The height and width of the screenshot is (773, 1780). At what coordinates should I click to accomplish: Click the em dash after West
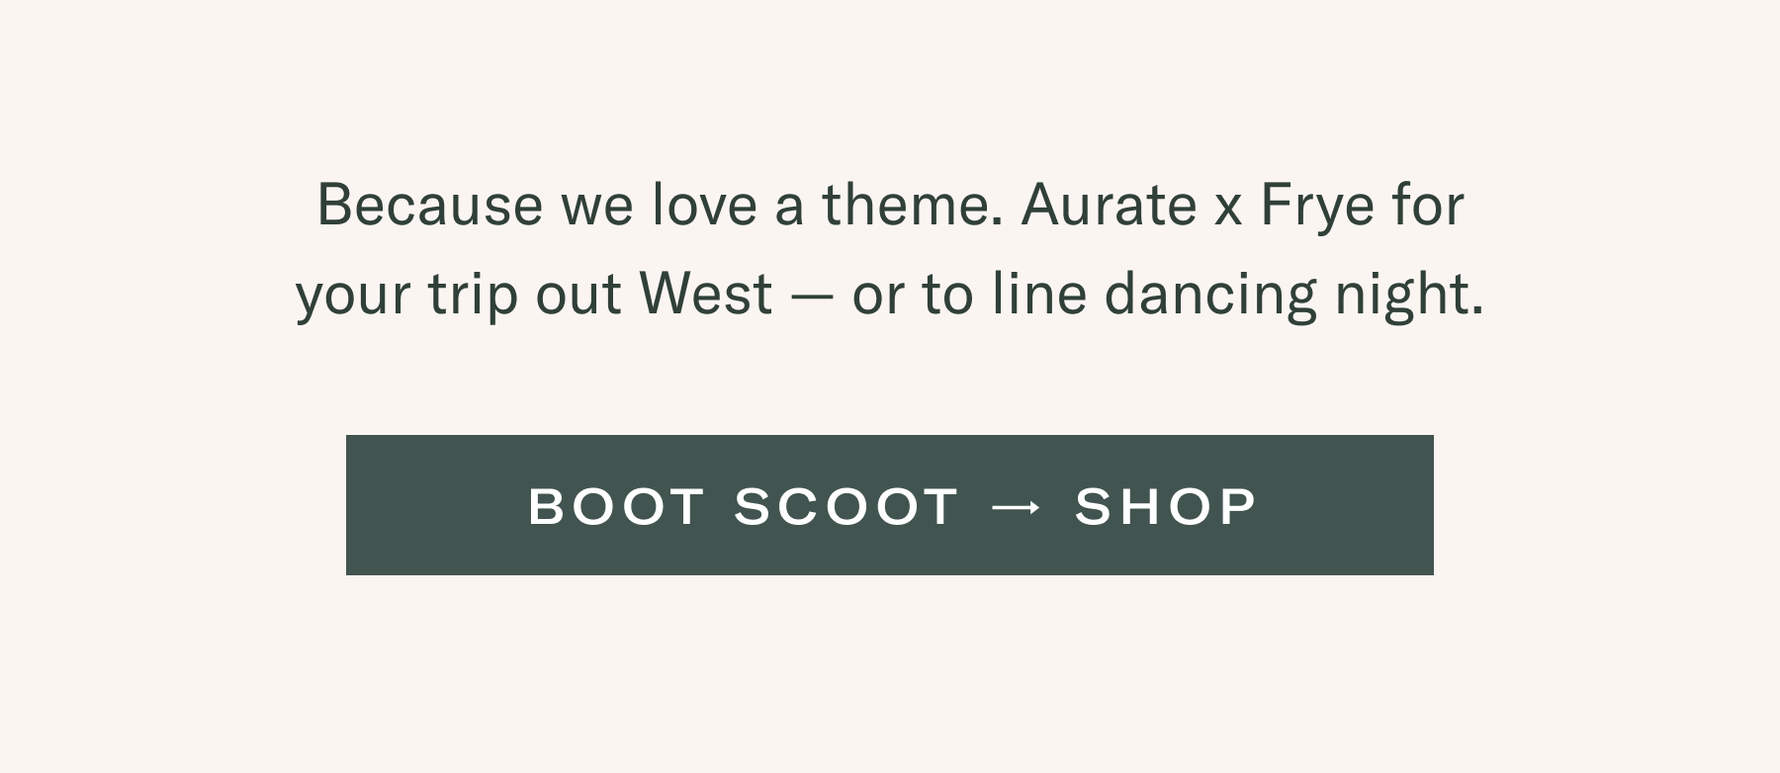pyautogui.click(x=812, y=297)
